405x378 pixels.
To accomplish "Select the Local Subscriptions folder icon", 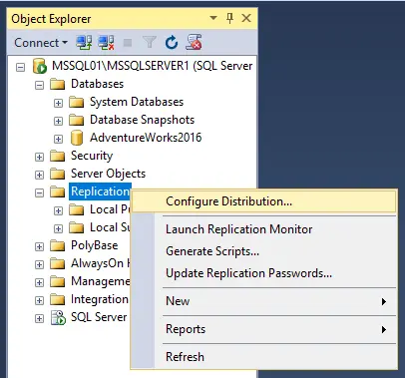I will point(76,227).
